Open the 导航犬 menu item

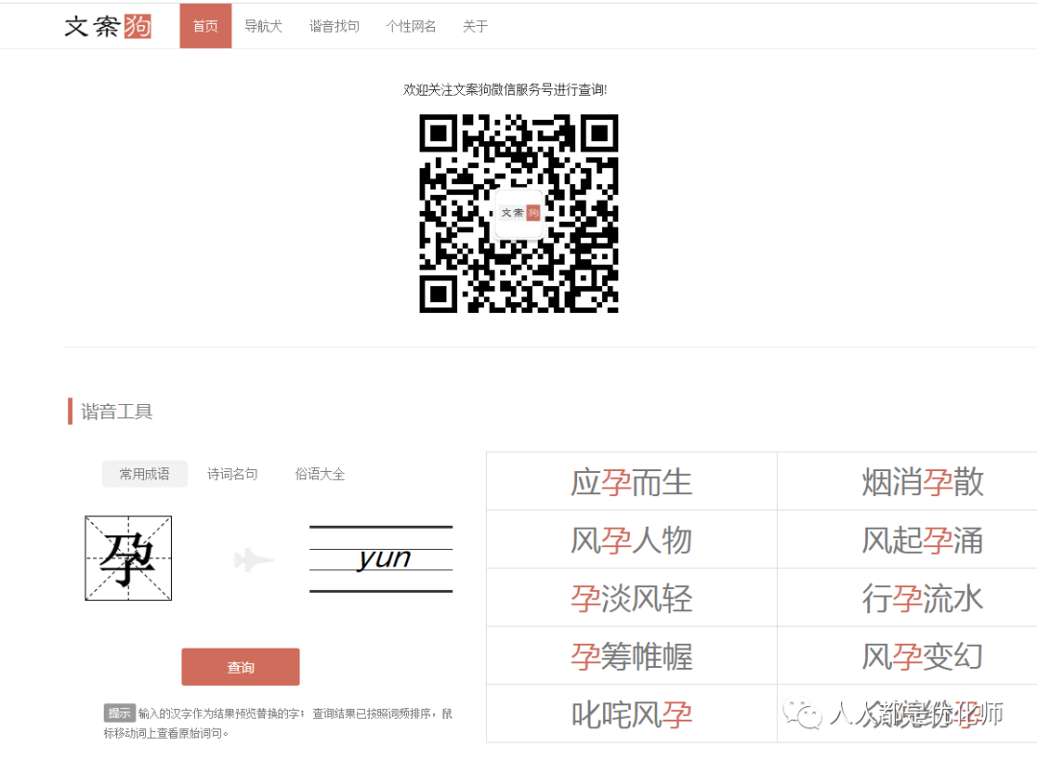[x=263, y=27]
